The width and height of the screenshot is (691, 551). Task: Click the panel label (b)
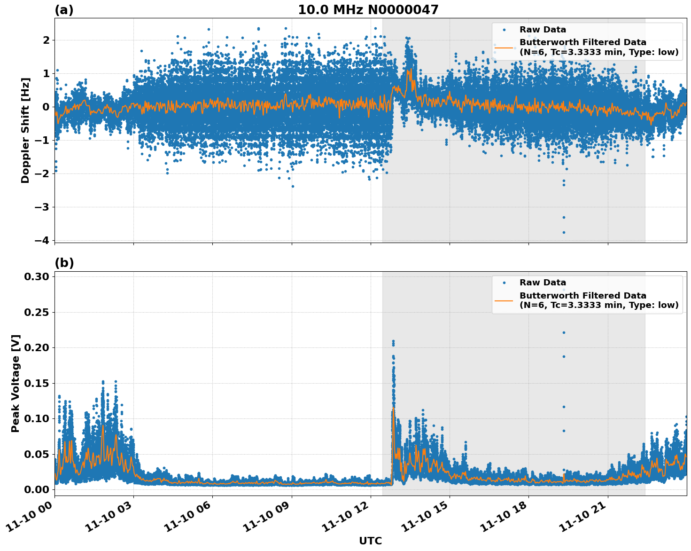point(63,262)
